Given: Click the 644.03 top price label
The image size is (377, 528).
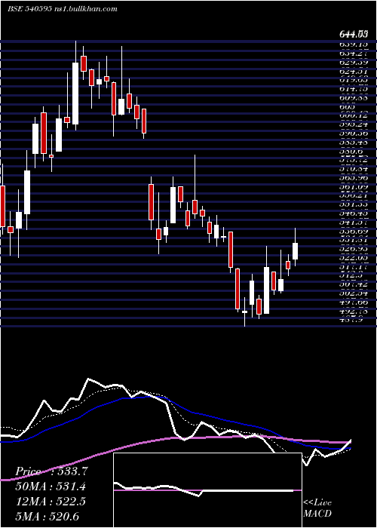Looking at the screenshot, I should (353, 34).
